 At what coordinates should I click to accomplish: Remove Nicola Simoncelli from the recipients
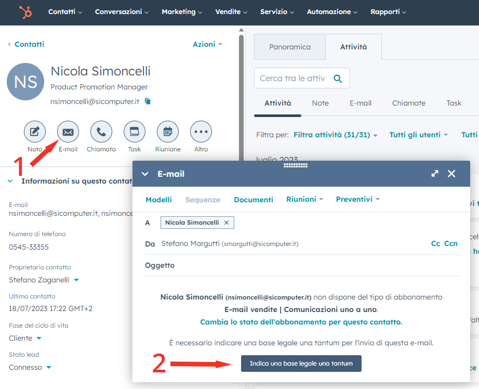click(x=227, y=222)
